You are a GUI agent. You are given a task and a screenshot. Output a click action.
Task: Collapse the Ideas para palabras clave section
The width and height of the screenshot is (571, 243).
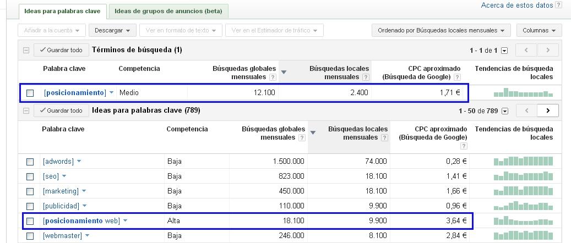[x=26, y=111]
